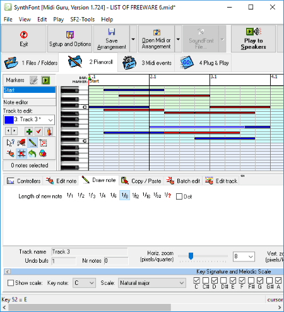This screenshot has width=284, height=312.
Task: Toggle the E note checkbox
Action: [233, 280]
